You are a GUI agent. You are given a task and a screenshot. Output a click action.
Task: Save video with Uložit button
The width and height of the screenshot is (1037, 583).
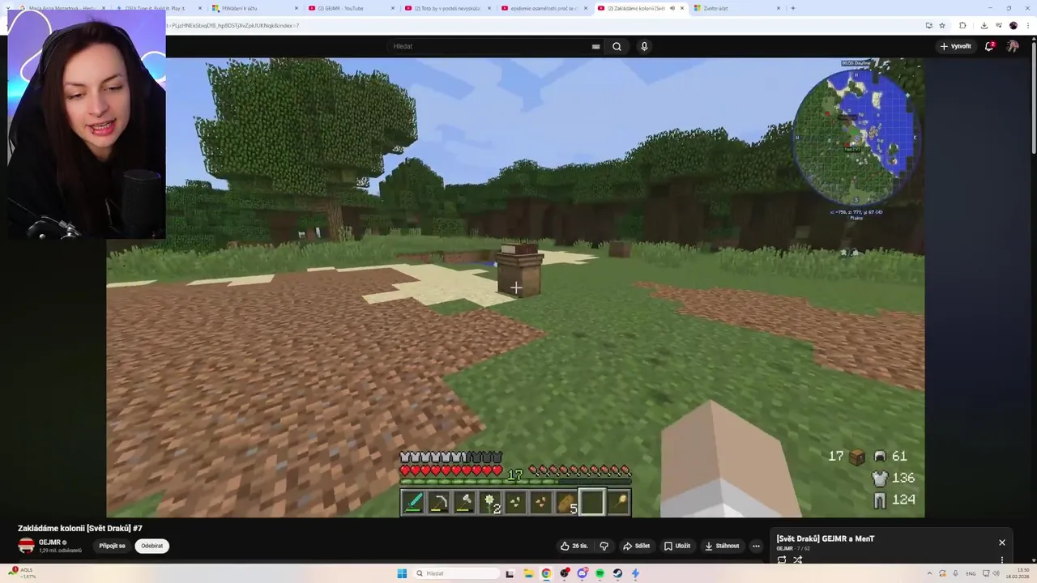677,546
